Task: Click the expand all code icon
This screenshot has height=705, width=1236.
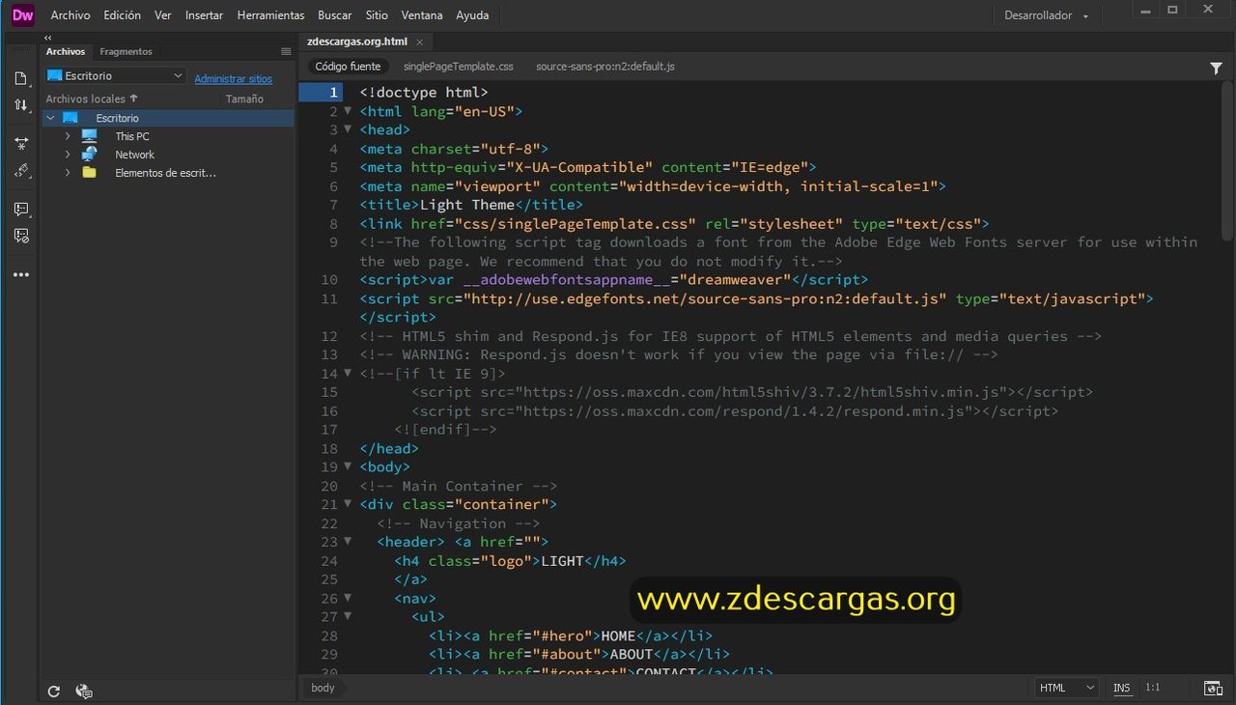Action: [x=21, y=143]
